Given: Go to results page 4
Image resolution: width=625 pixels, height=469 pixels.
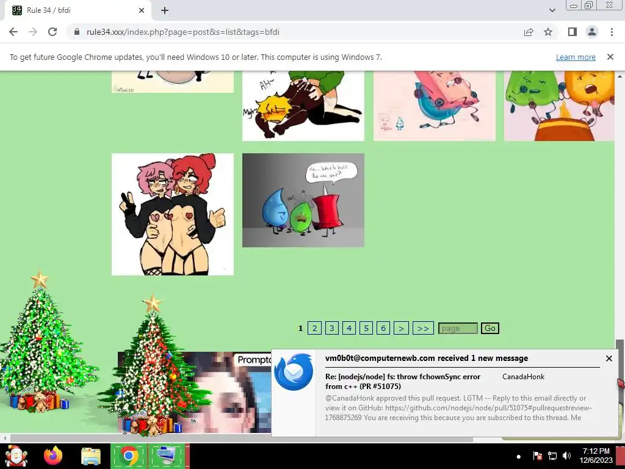Looking at the screenshot, I should point(349,328).
